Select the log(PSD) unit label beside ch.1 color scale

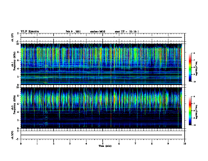coord(197,69)
